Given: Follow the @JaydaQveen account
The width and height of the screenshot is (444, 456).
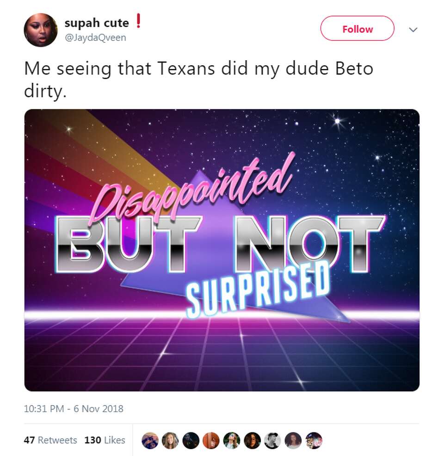Looking at the screenshot, I should tap(358, 29).
